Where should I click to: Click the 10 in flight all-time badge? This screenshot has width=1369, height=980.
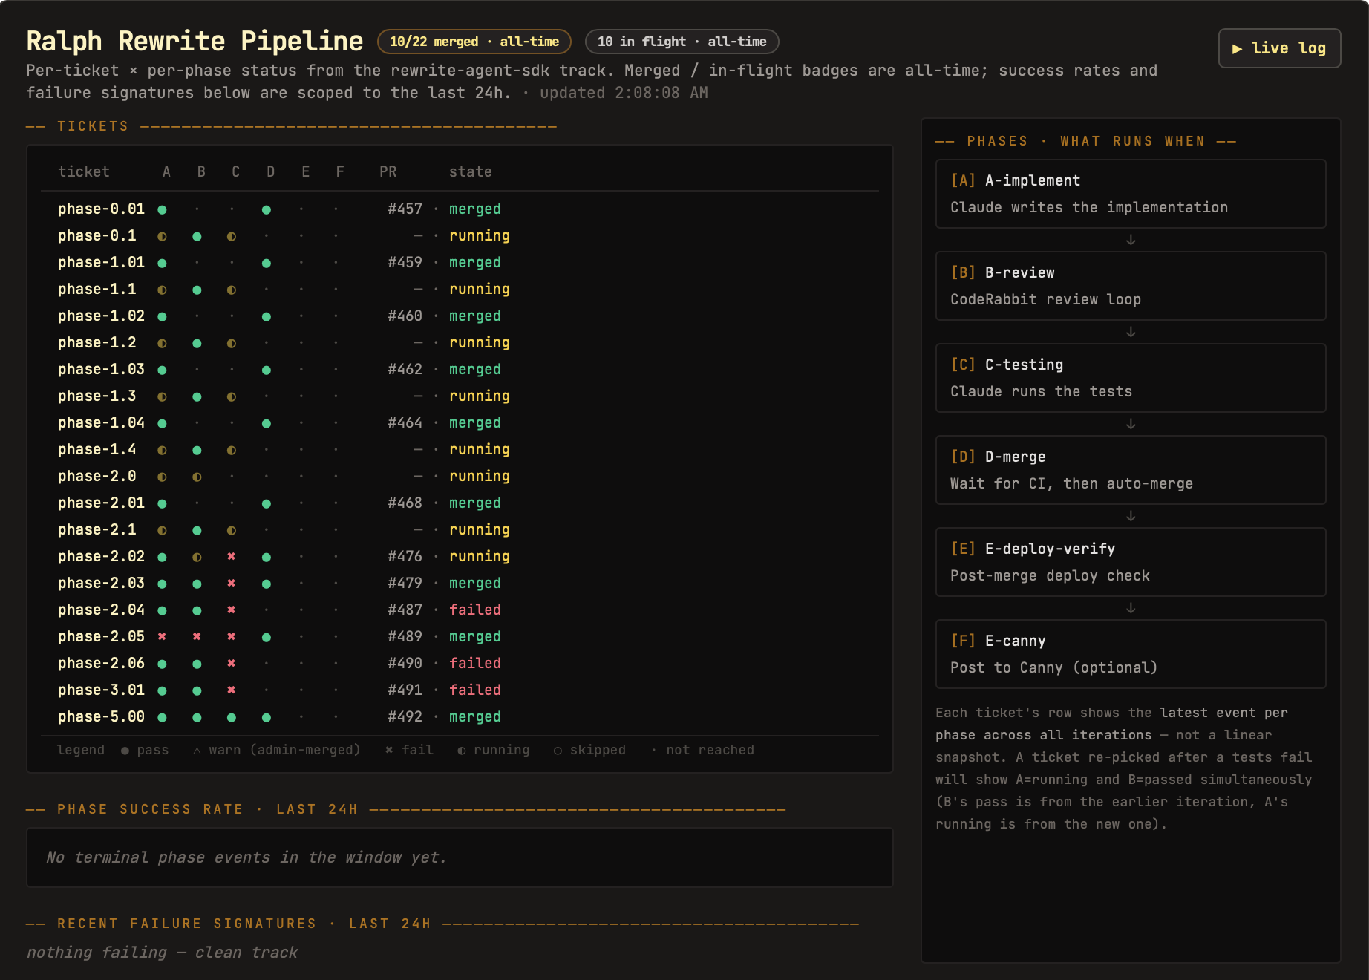pos(682,42)
